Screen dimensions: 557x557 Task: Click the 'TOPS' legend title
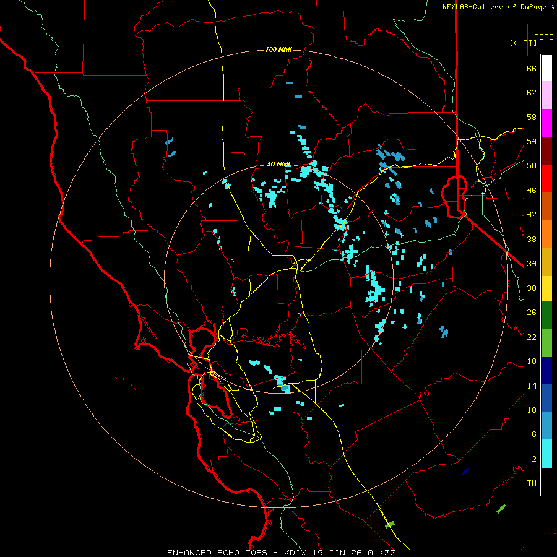tap(544, 37)
